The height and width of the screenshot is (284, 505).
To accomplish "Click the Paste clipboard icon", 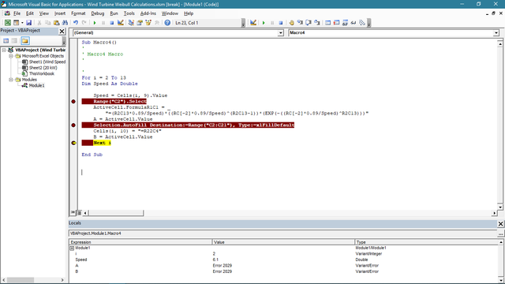I will (x=56, y=23).
